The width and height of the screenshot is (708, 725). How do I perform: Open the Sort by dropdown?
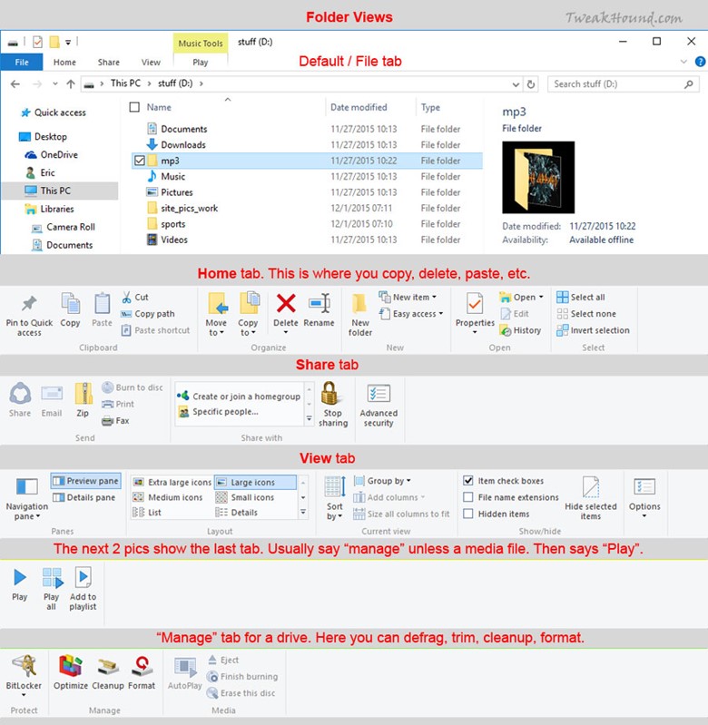click(334, 512)
